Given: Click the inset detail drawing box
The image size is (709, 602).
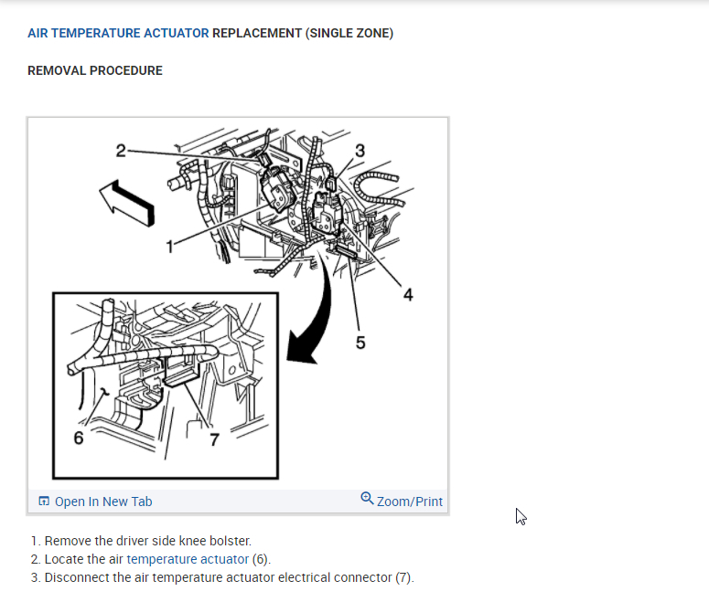Looking at the screenshot, I should click(166, 385).
